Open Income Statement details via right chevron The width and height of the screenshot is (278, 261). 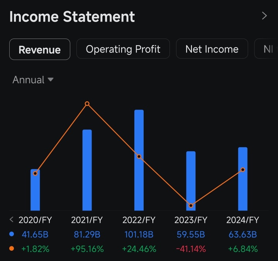pyautogui.click(x=264, y=16)
